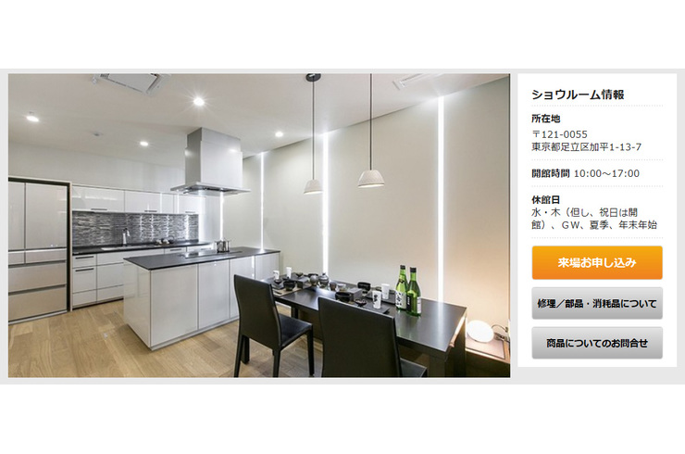Click the refrigerator in the showroom photo
The width and height of the screenshot is (685, 454).
click(x=39, y=249)
